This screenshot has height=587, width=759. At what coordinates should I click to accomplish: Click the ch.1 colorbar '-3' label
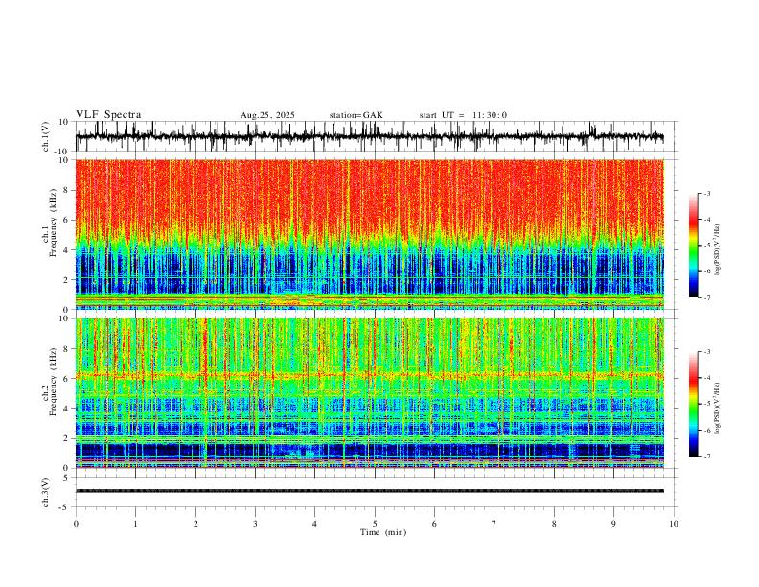click(706, 193)
